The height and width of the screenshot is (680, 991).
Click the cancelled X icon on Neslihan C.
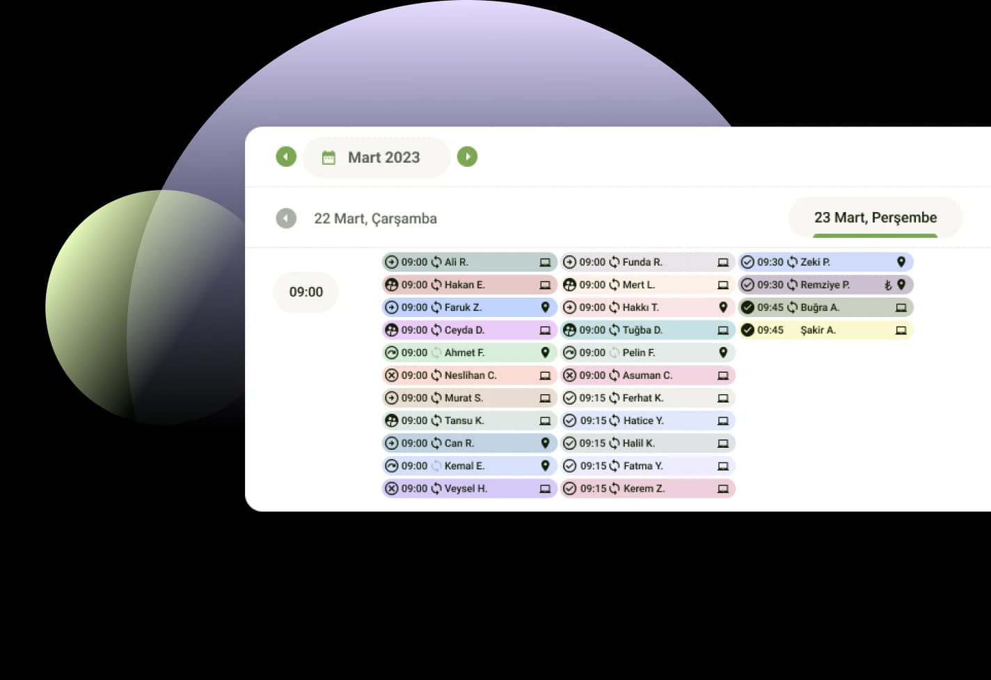click(392, 375)
